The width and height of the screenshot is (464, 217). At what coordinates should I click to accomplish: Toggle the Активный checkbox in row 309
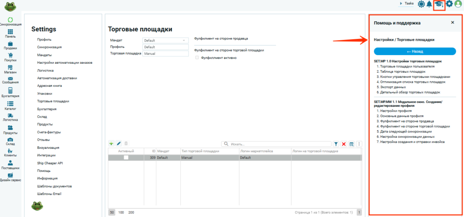pos(126,157)
